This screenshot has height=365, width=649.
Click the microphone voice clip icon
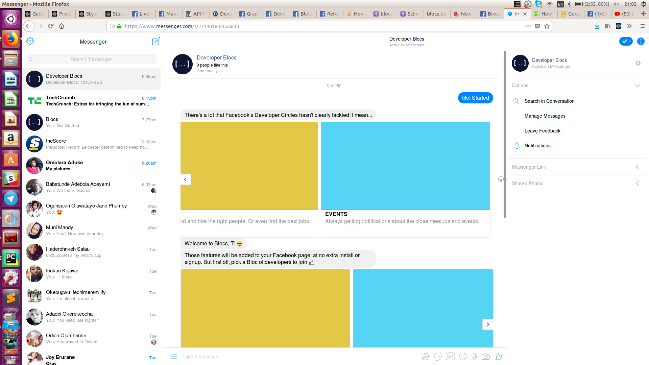point(474,357)
